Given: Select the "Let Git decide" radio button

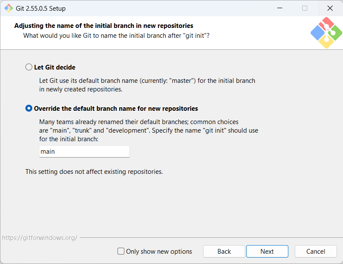Looking at the screenshot, I should pyautogui.click(x=29, y=67).
